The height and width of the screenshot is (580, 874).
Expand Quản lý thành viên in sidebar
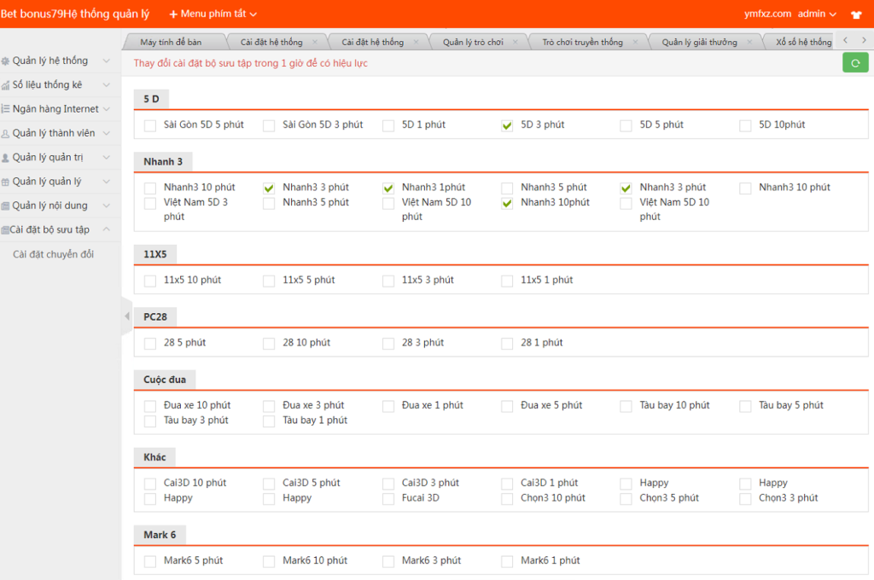[56, 133]
